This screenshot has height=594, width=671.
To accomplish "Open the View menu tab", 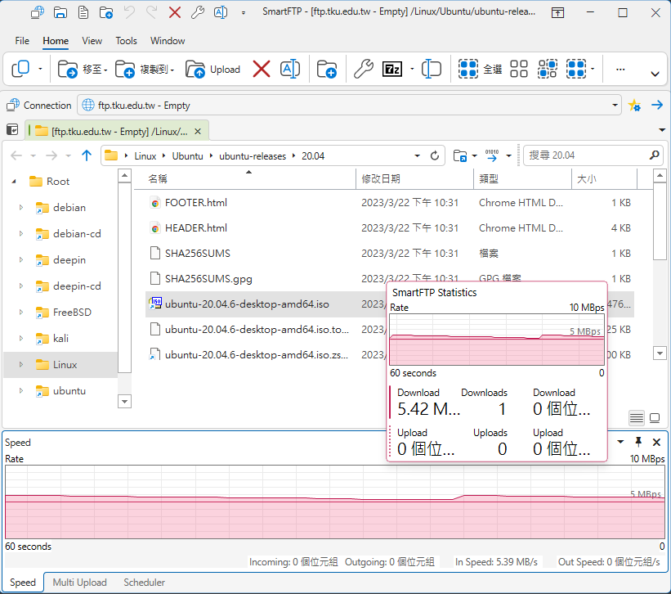I will pos(92,41).
